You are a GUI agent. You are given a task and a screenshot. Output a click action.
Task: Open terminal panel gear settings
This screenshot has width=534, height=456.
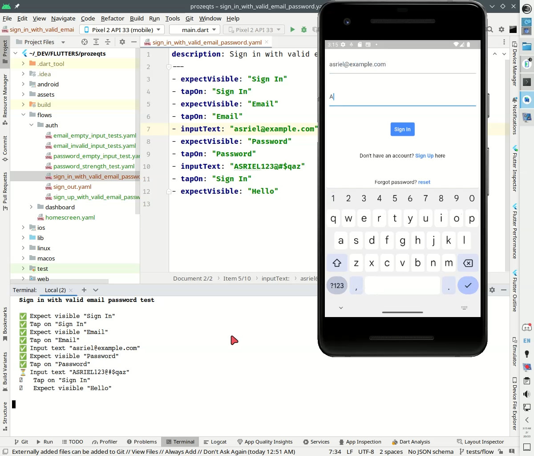(x=492, y=290)
